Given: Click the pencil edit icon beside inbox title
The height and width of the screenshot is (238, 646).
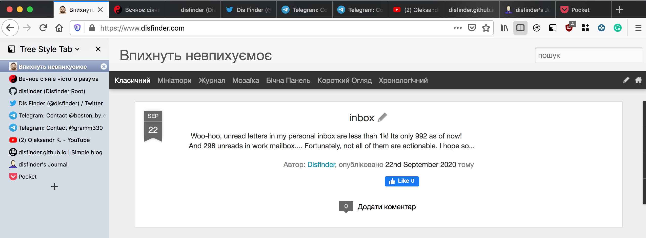Looking at the screenshot, I should click(x=382, y=117).
